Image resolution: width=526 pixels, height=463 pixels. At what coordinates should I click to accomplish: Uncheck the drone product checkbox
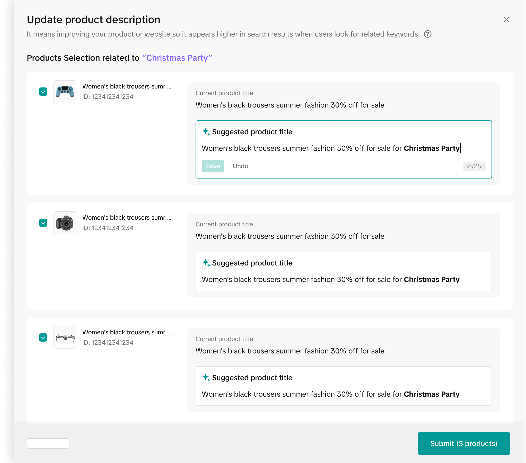pyautogui.click(x=43, y=337)
